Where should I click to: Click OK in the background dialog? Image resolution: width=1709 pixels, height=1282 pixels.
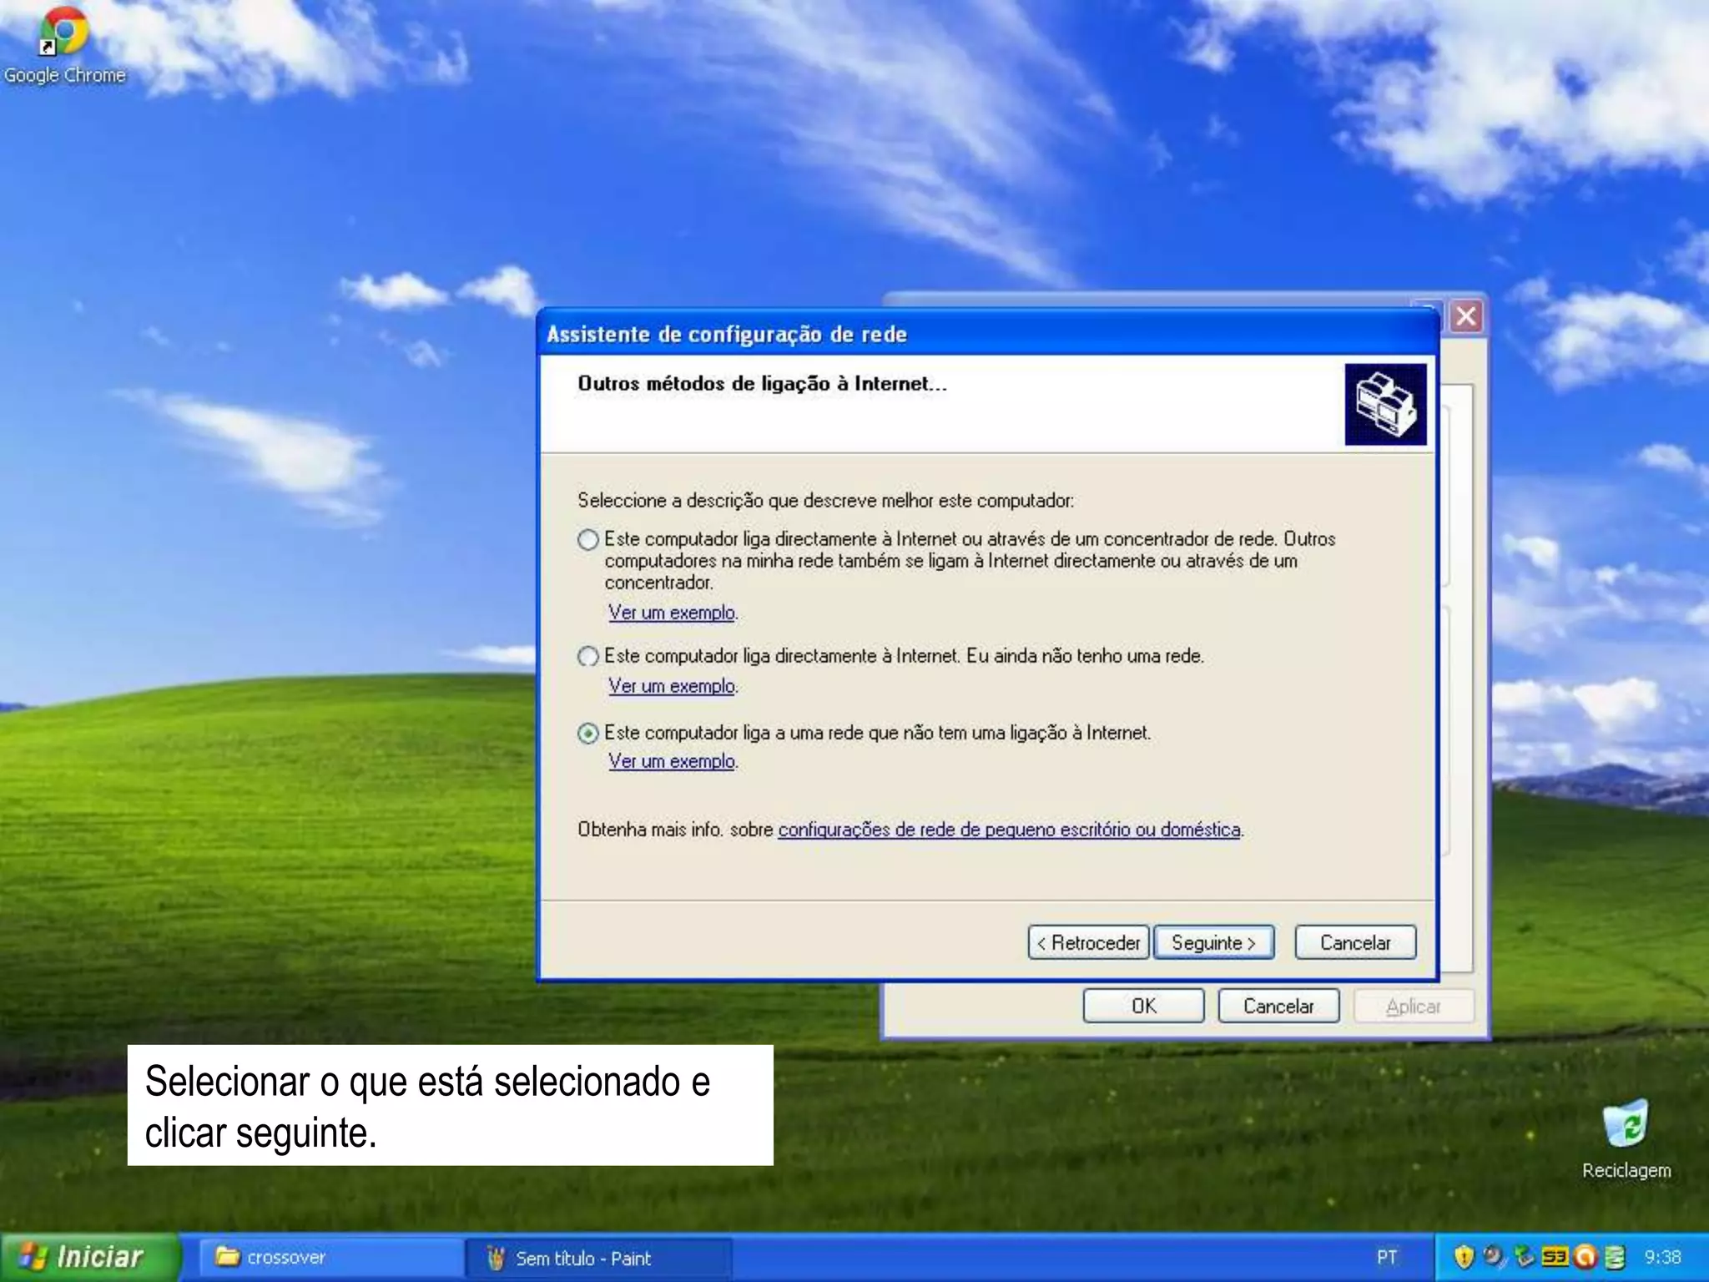tap(1143, 1006)
